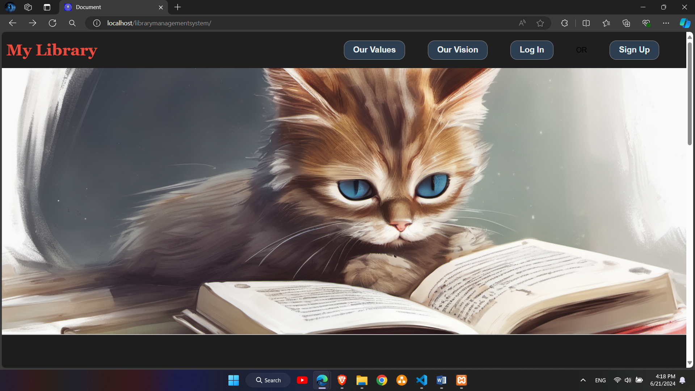
Task: Click the Sign Up button
Action: click(x=634, y=50)
